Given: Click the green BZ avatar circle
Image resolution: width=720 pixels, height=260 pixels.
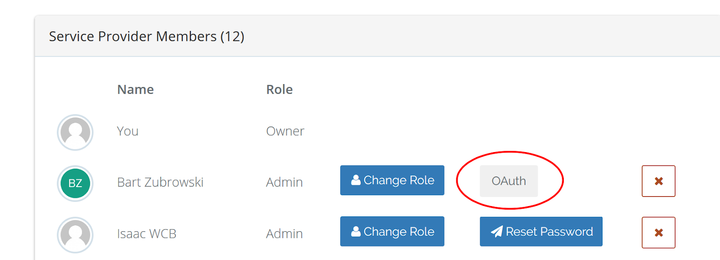Looking at the screenshot, I should coord(75,183).
